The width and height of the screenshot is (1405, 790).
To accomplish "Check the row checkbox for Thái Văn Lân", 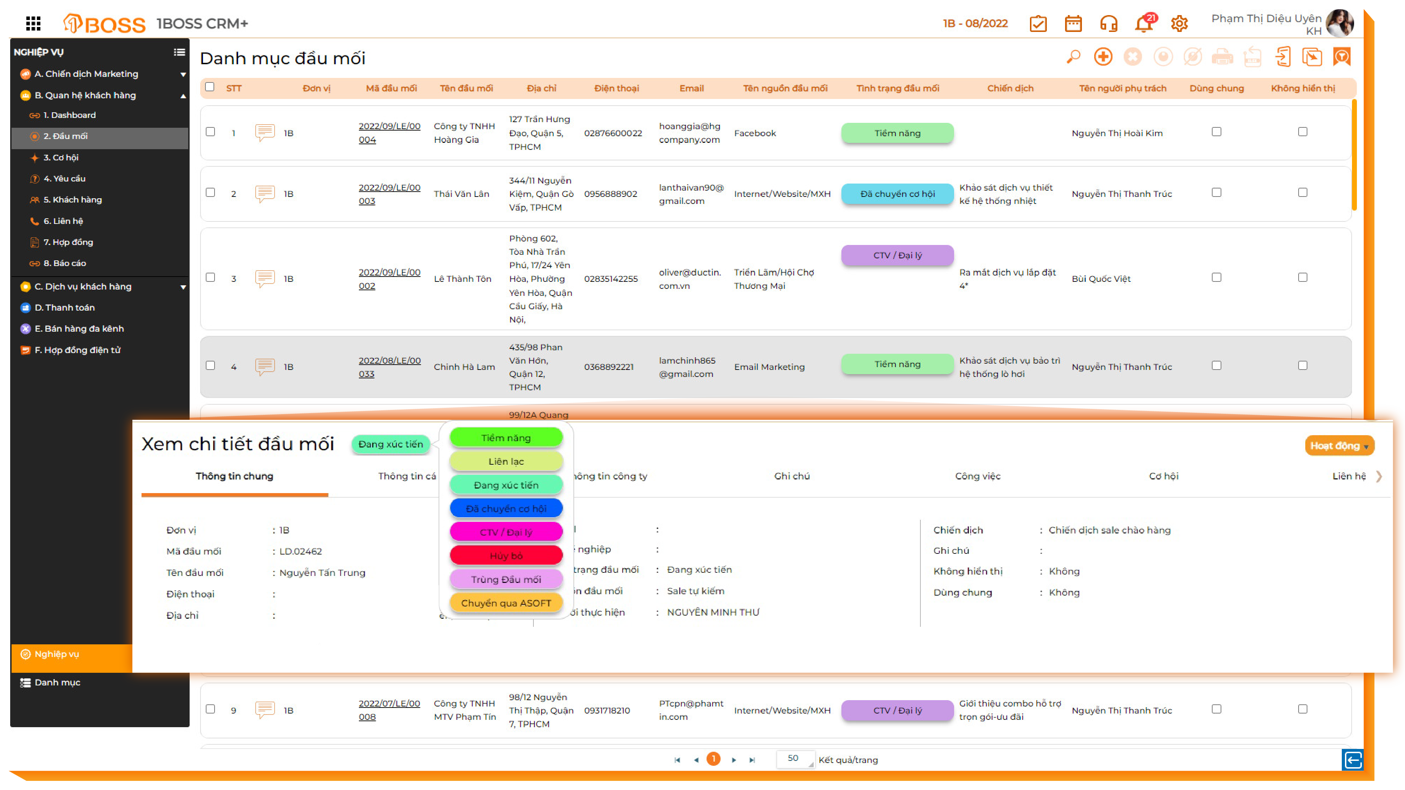I will pos(210,192).
